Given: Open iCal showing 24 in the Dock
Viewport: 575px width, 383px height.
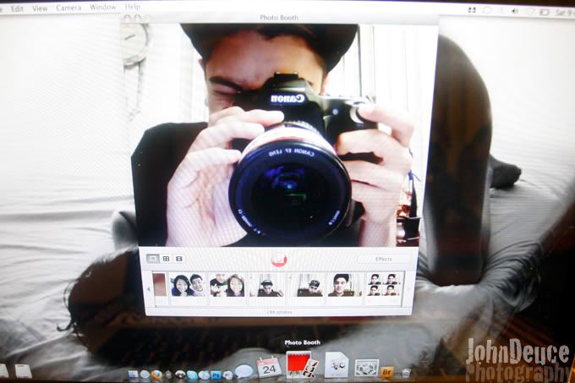Looking at the screenshot, I should click(269, 367).
